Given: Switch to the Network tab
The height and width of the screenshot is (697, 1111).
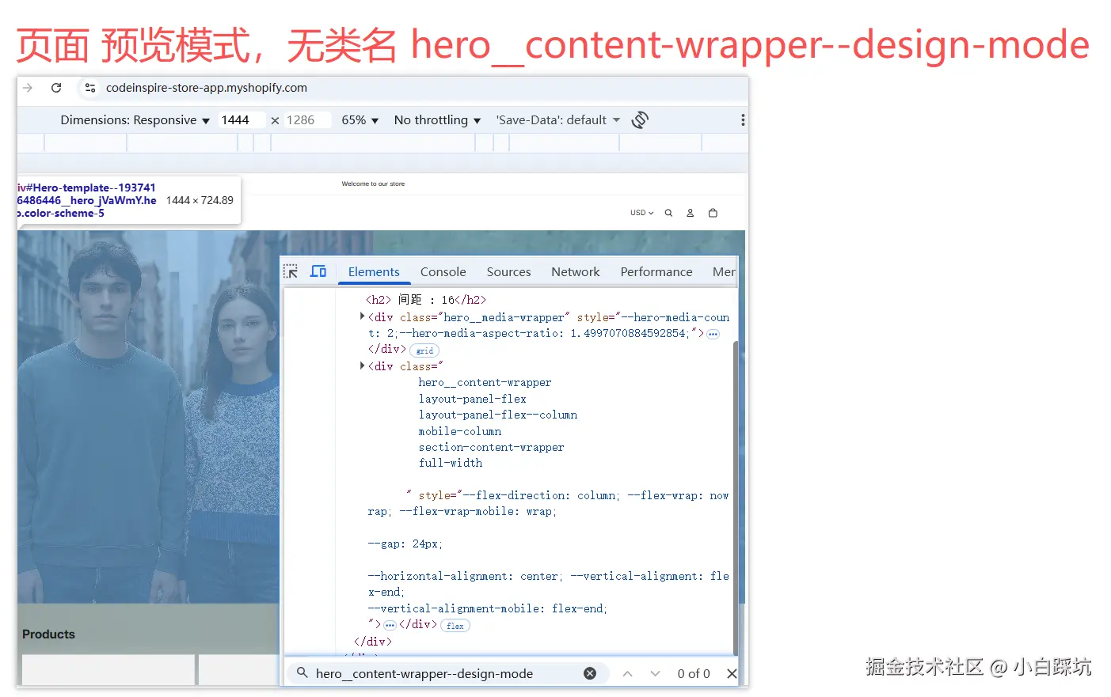Looking at the screenshot, I should click(575, 271).
